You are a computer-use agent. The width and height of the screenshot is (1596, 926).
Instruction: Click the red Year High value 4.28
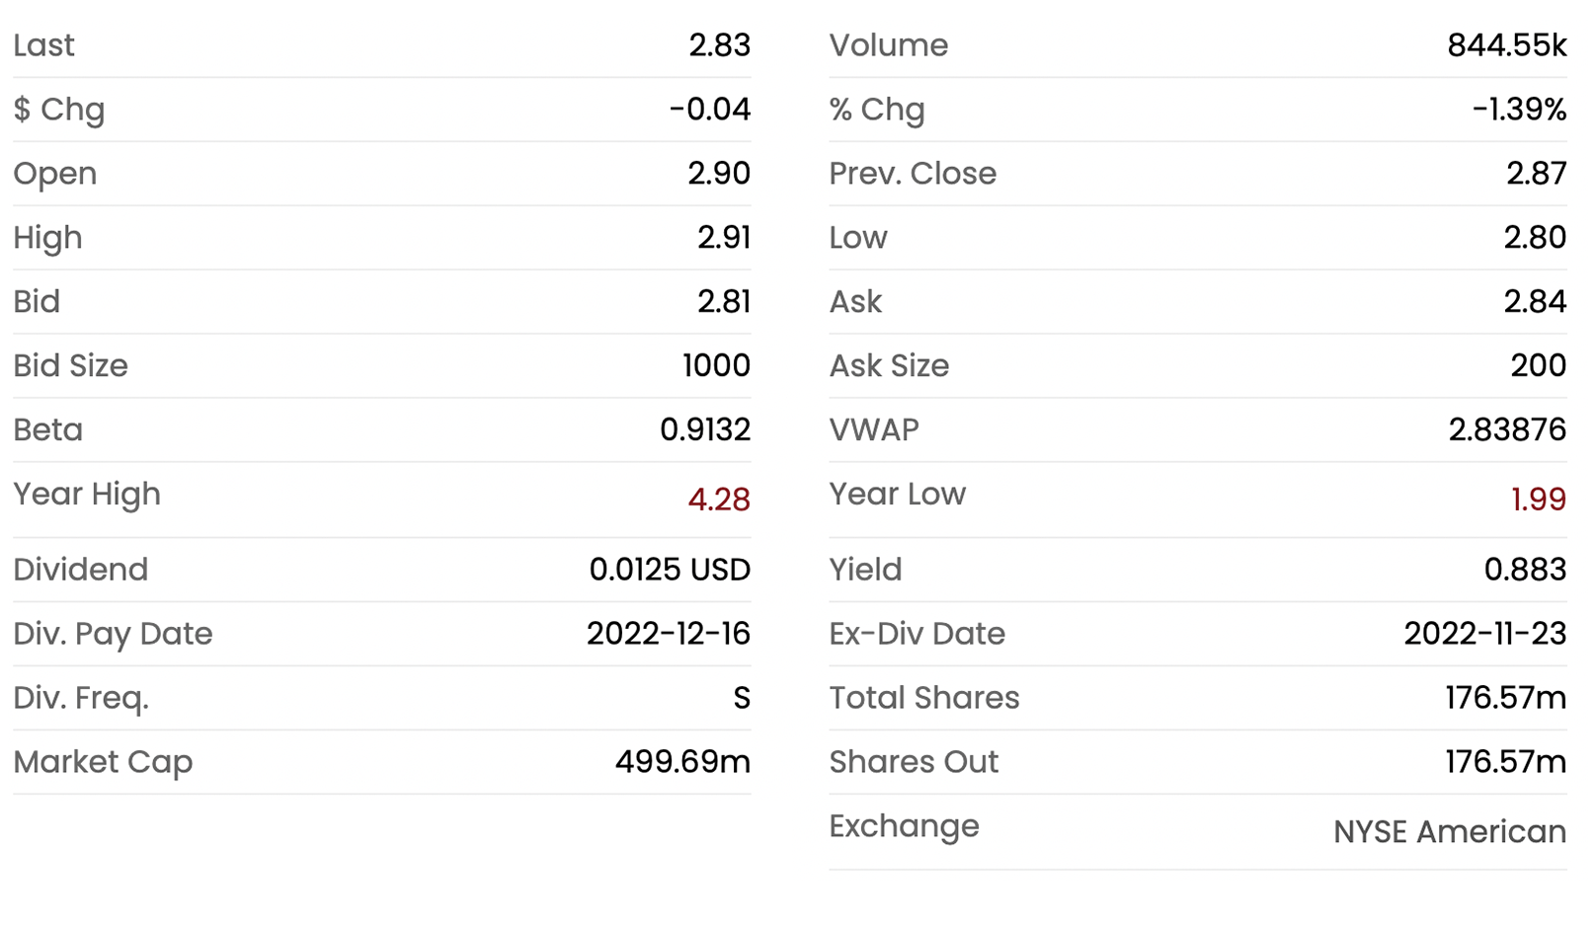(719, 500)
